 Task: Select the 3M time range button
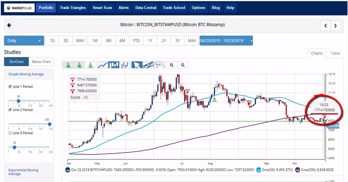coord(108,41)
